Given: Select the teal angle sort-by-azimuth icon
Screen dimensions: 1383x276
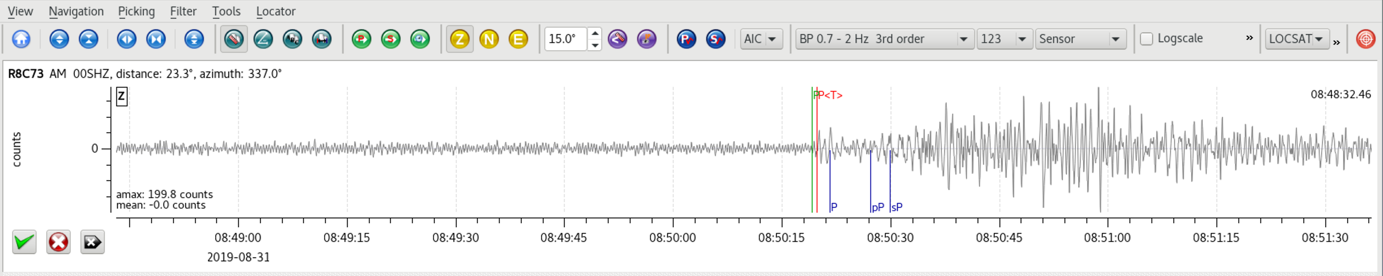Looking at the screenshot, I should point(263,39).
